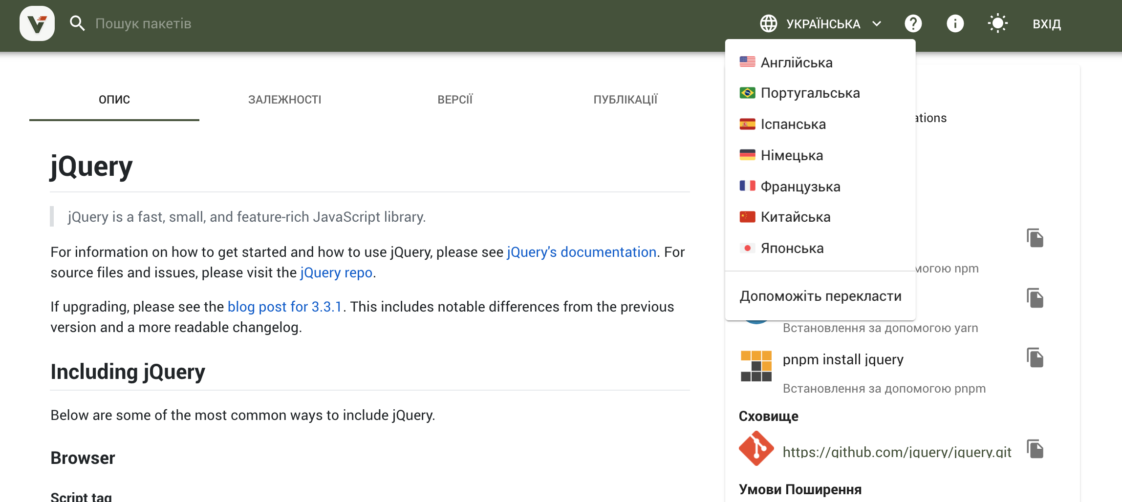Image resolution: width=1122 pixels, height=502 pixels.
Task: Switch to the ВЕРСІЇ tab
Action: coord(455,100)
